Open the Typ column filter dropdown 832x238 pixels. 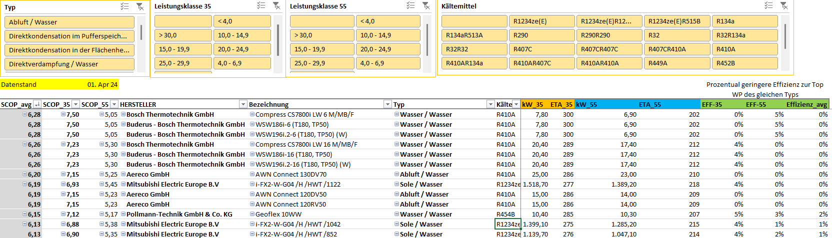(x=490, y=104)
